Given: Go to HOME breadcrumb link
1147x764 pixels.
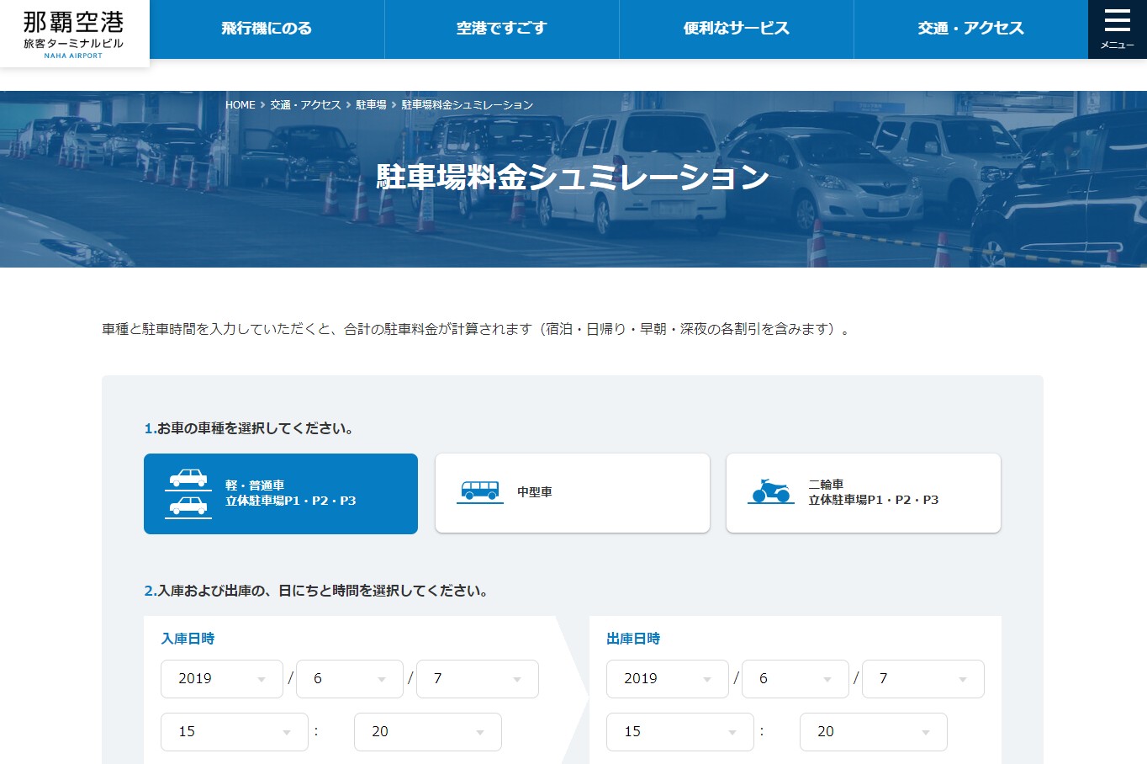Looking at the screenshot, I should tap(240, 105).
